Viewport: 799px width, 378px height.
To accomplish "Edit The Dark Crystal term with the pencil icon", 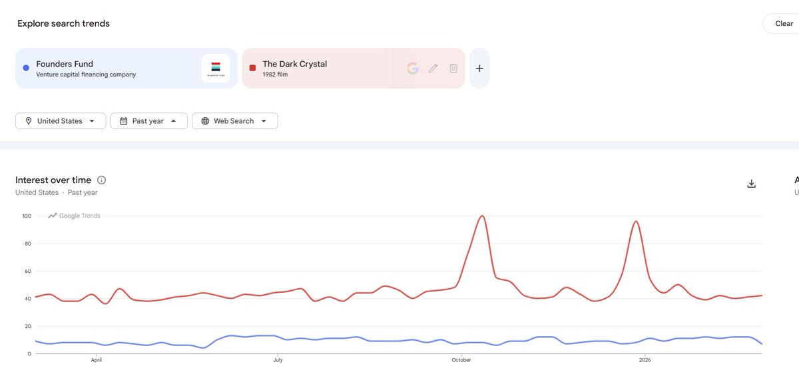I will (x=433, y=68).
